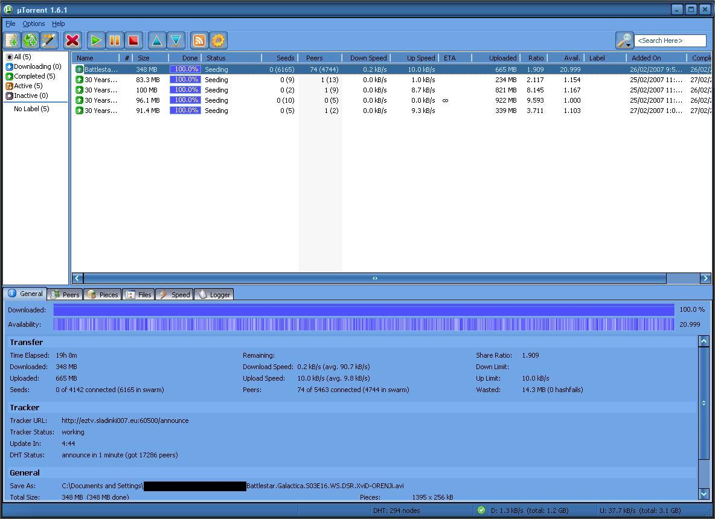This screenshot has width=715, height=519.
Task: Select the Inactive (0) category
Action: [x=27, y=95]
